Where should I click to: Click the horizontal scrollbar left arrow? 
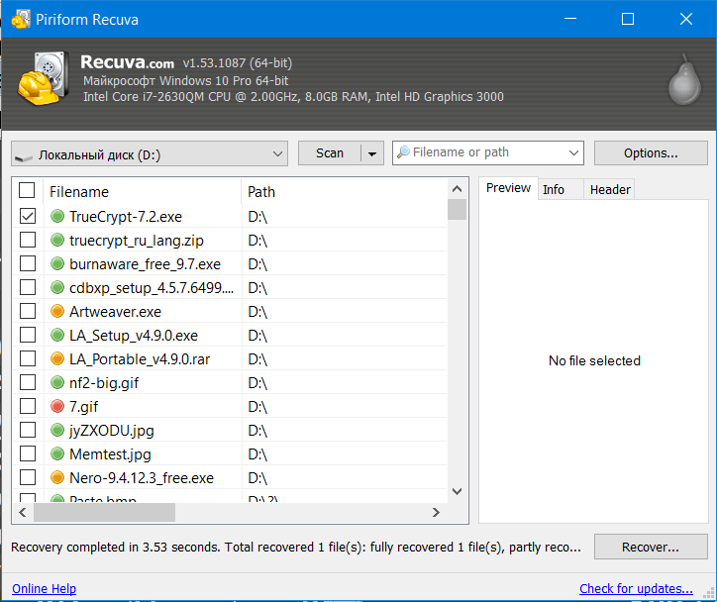(23, 513)
